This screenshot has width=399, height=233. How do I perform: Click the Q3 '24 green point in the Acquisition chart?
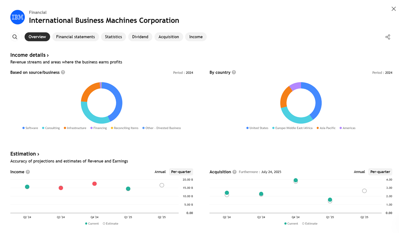point(261,194)
